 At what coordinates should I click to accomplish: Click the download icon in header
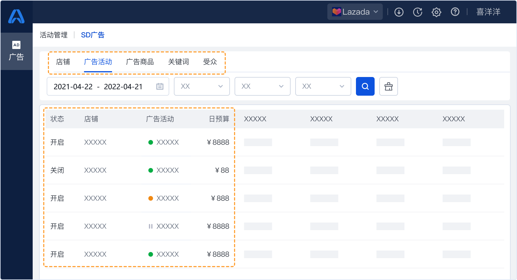[399, 12]
